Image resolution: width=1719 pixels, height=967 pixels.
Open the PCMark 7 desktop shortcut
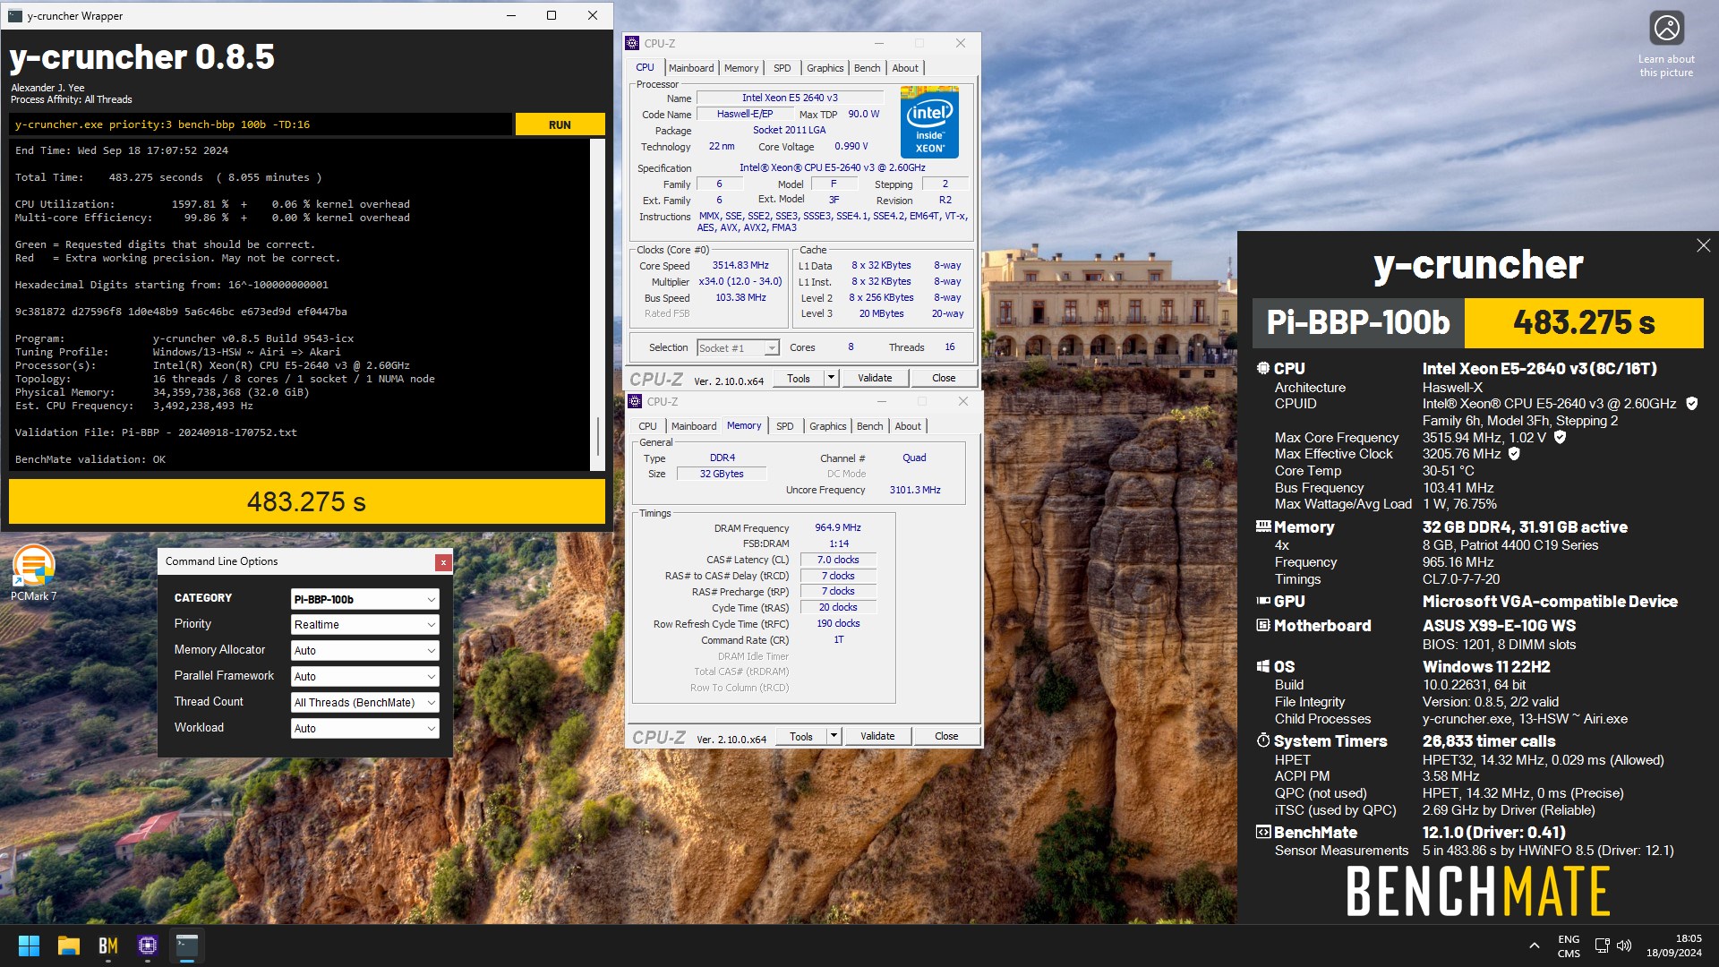[33, 573]
